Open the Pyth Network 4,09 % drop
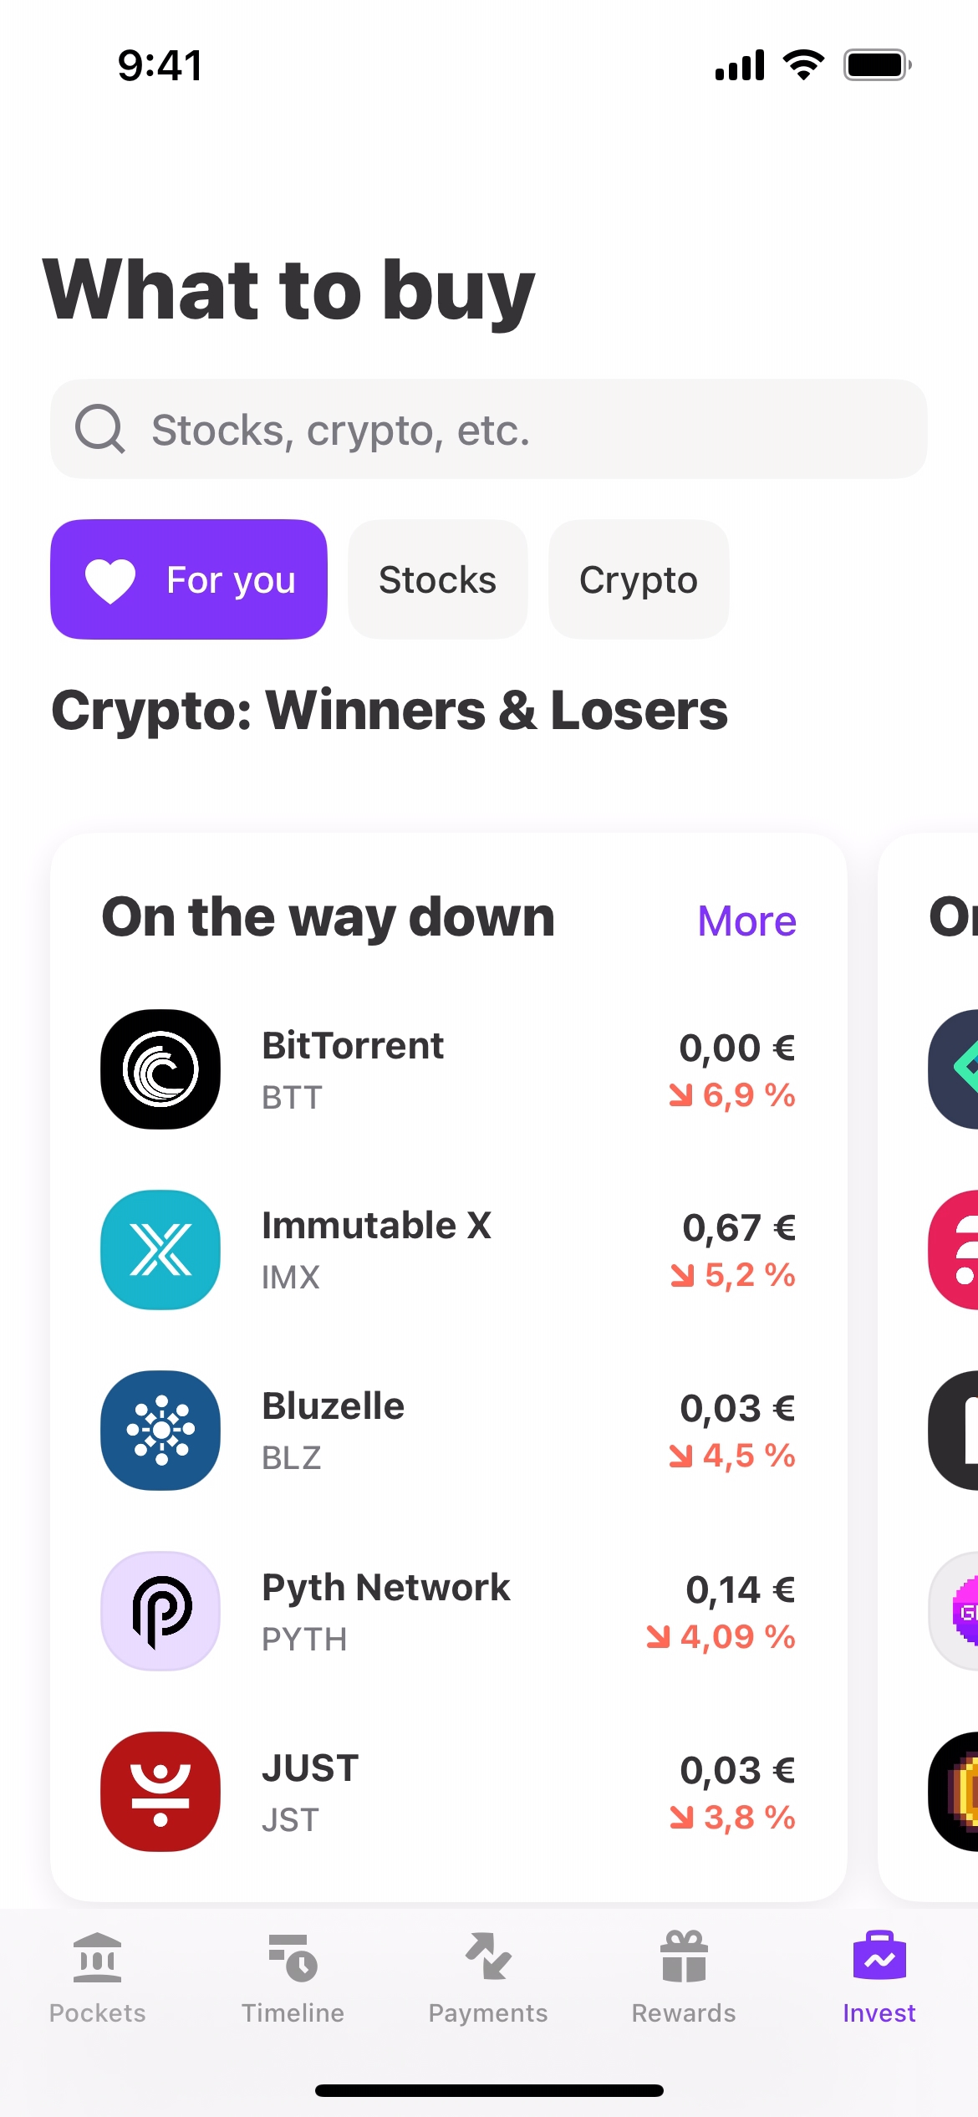 721,1636
